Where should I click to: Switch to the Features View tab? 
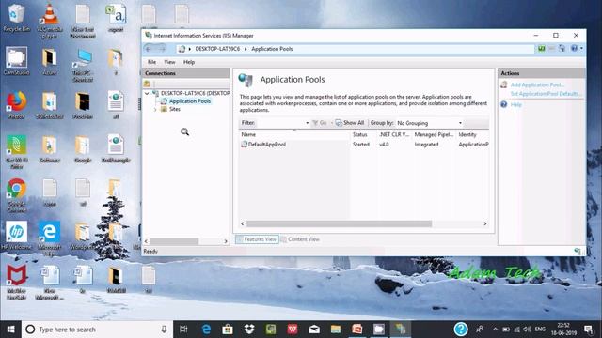click(257, 239)
